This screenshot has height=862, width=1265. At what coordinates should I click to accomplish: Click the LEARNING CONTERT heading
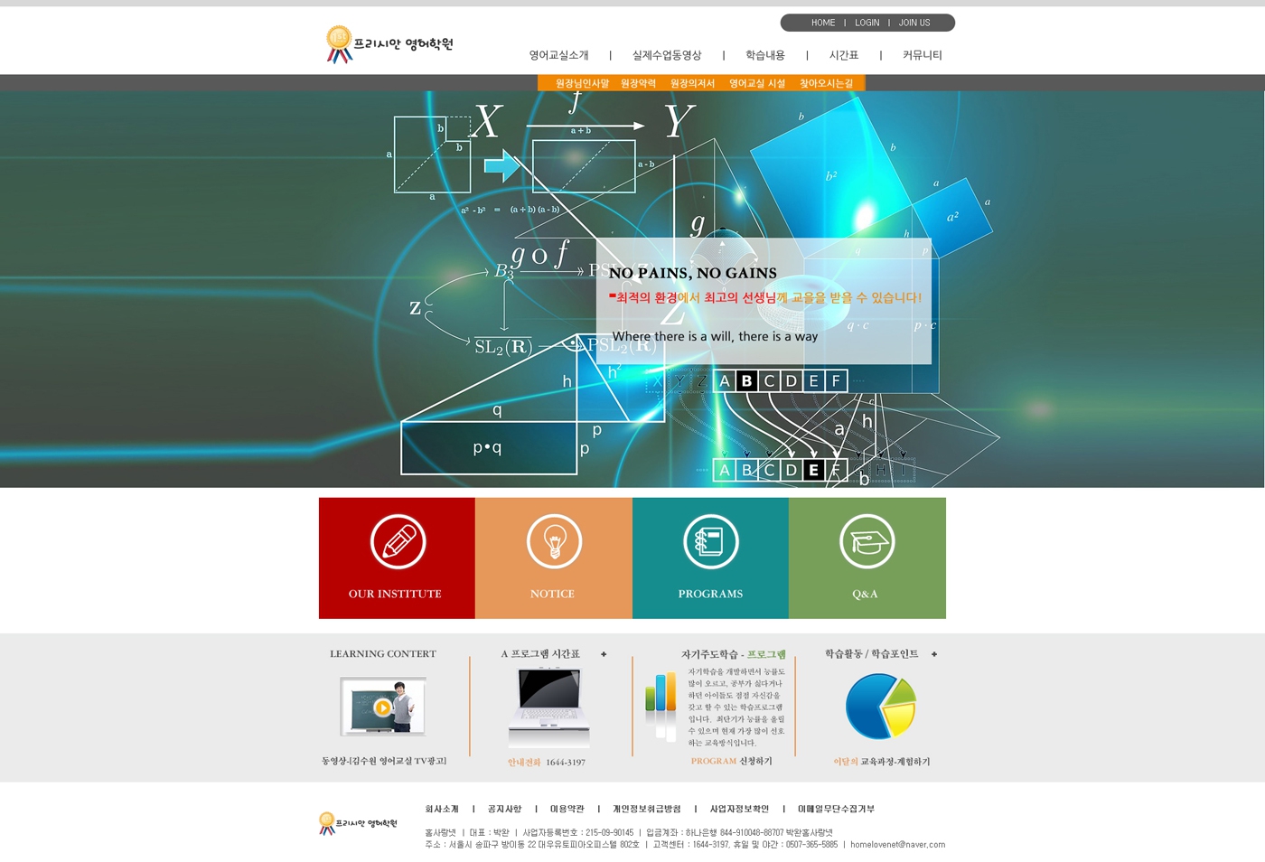click(383, 653)
